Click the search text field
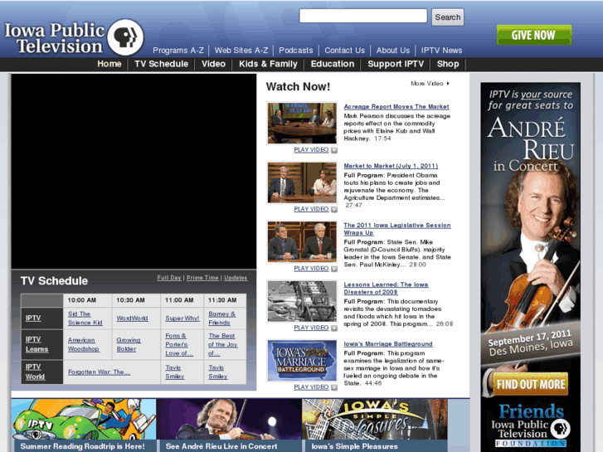The image size is (603, 452). pyautogui.click(x=363, y=16)
